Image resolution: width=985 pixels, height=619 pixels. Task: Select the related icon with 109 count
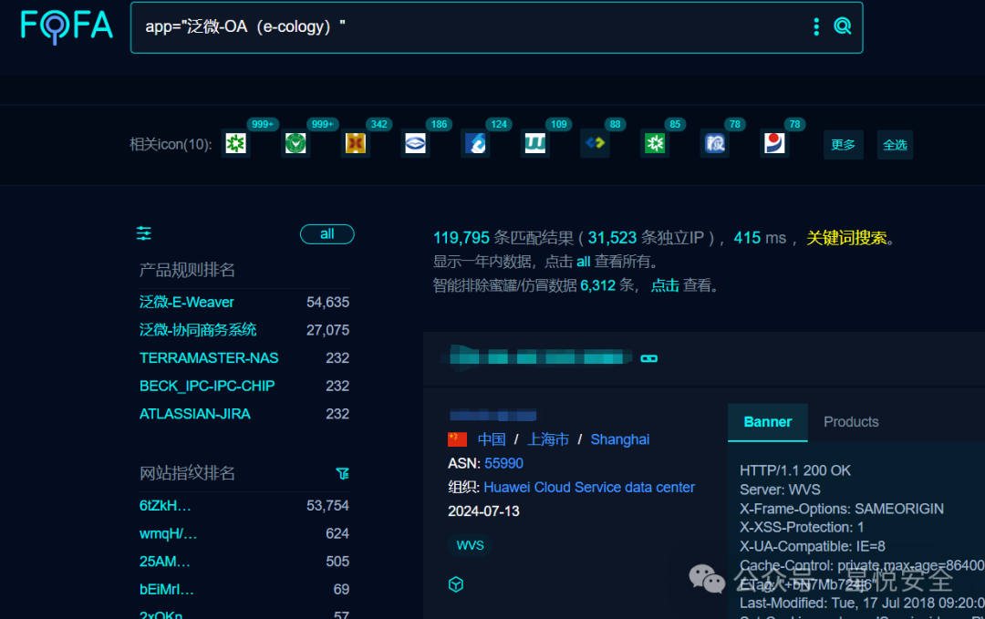535,143
